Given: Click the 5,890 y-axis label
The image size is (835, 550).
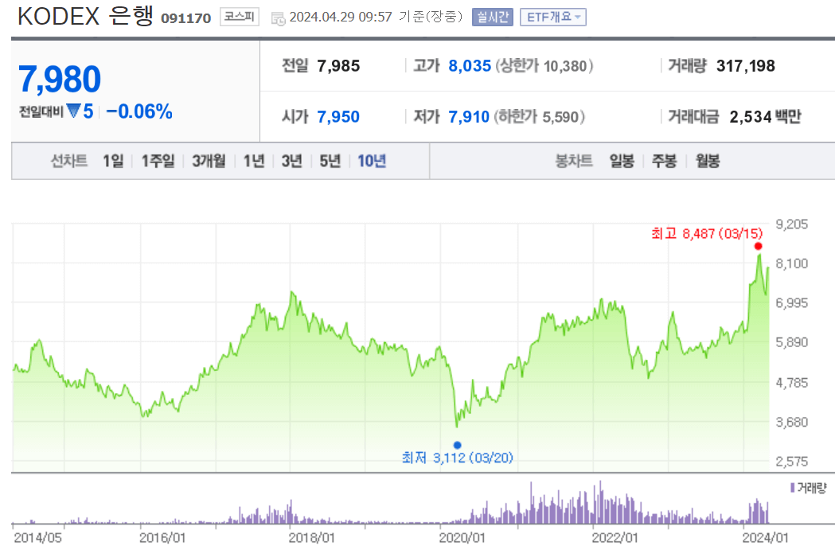Looking at the screenshot, I should [792, 342].
